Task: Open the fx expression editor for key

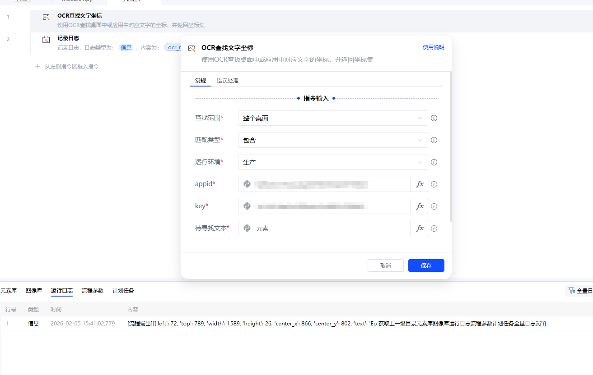Action: tap(420, 206)
